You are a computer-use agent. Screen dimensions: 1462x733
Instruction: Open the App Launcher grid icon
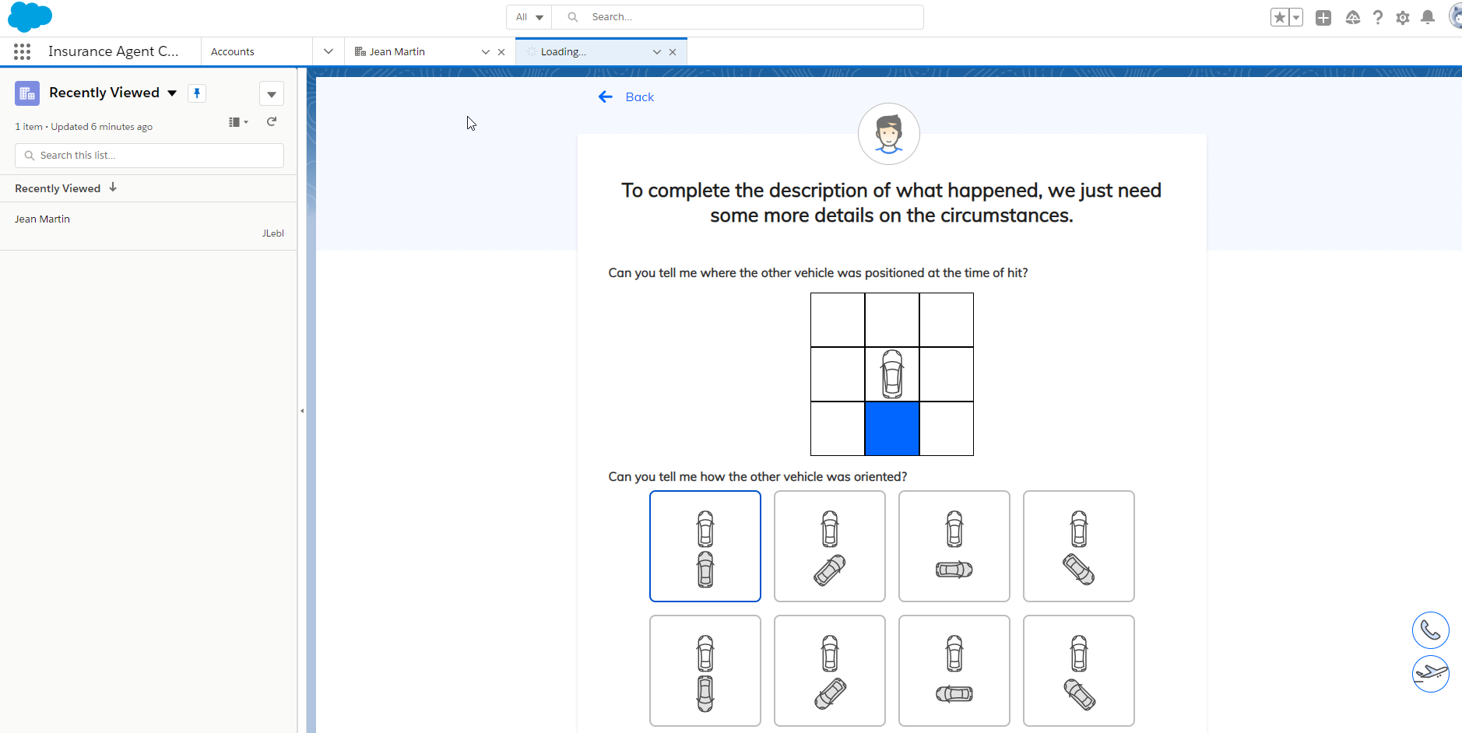pos(22,51)
